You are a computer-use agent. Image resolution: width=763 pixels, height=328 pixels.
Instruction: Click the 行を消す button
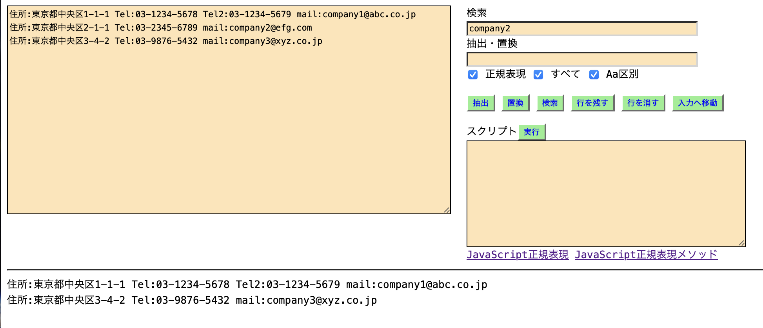coord(643,103)
